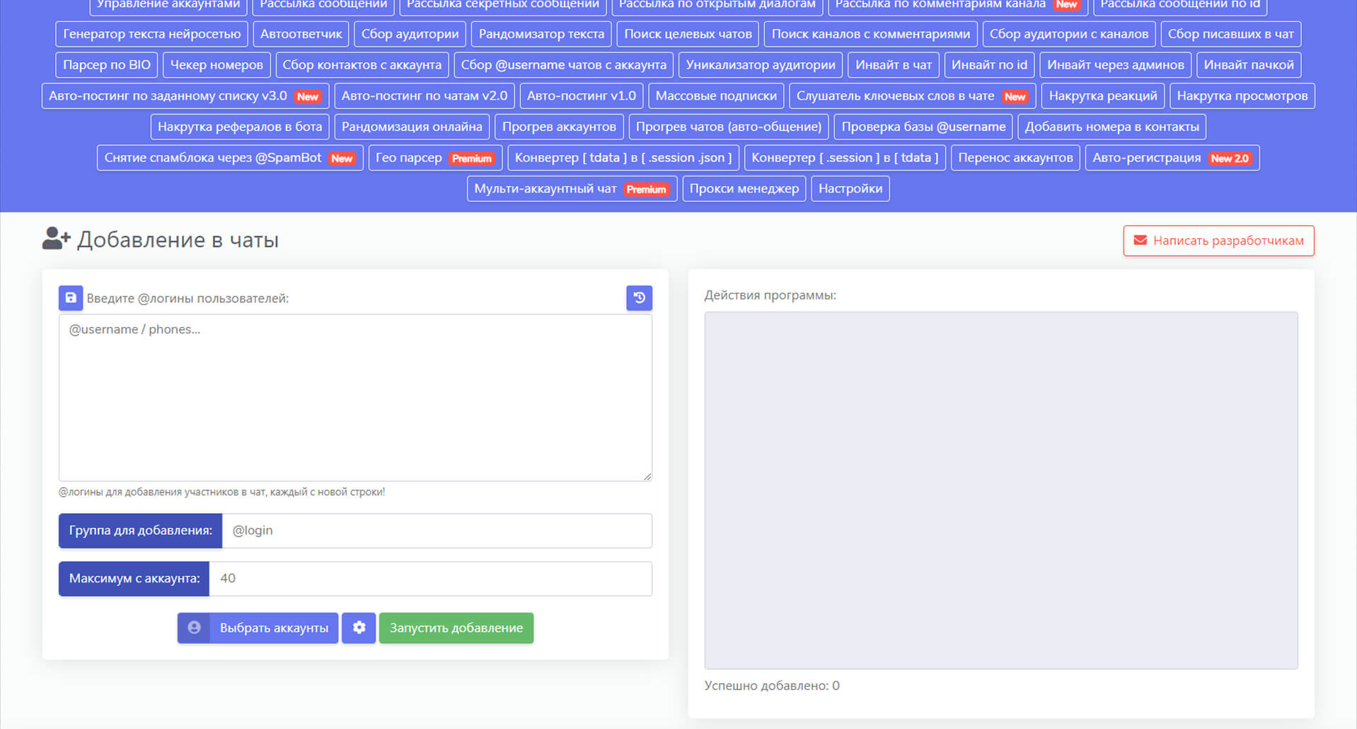This screenshot has width=1357, height=729.
Task: Click the user-plus icon beside Добавление в чаты
Action: point(56,239)
